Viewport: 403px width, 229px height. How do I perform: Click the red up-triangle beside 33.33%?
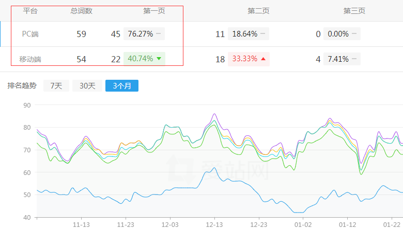pyautogui.click(x=263, y=59)
